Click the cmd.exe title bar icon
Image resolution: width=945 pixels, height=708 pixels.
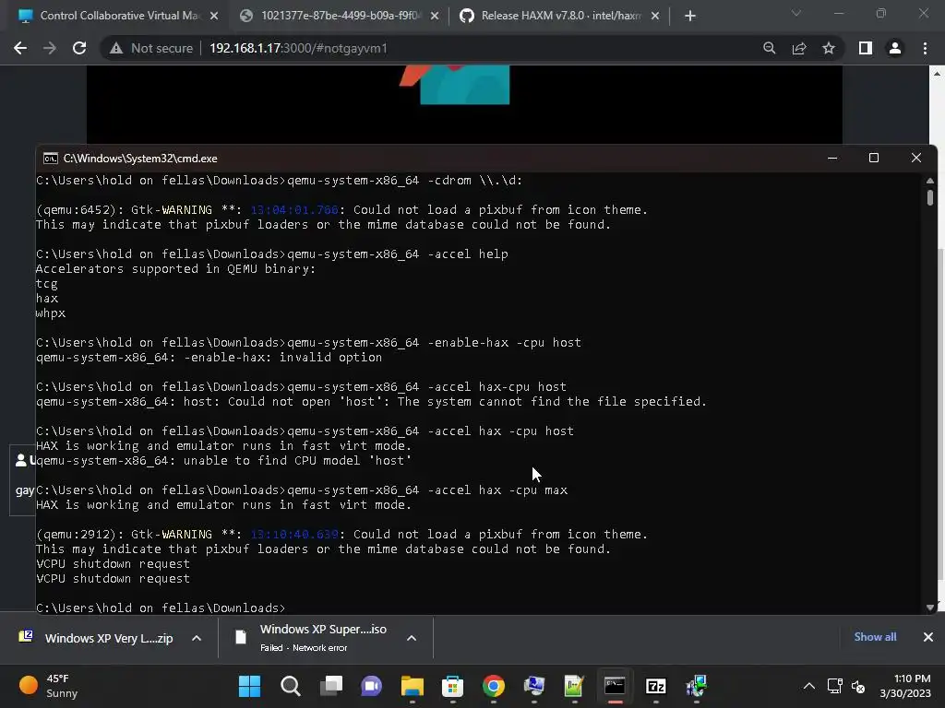(50, 159)
